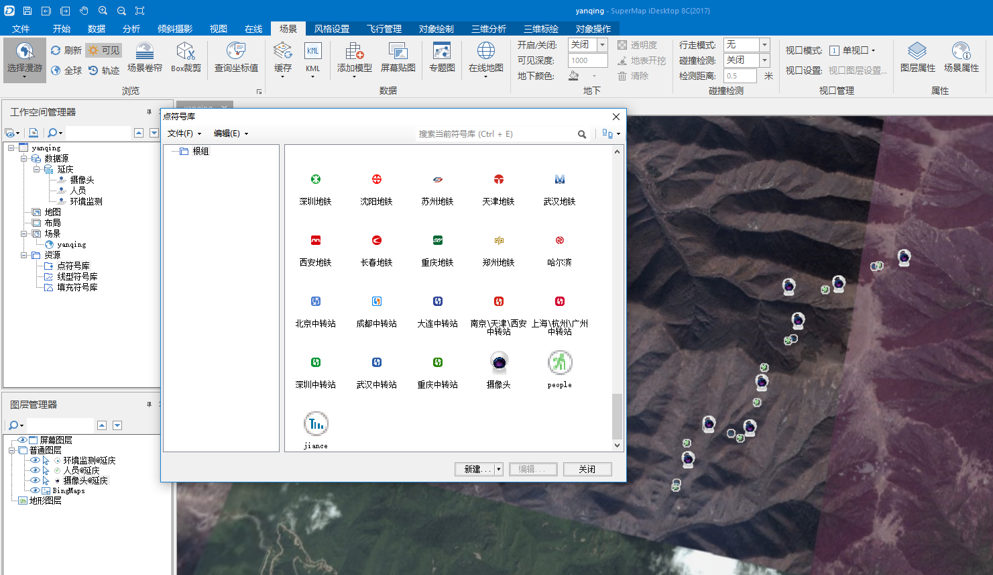993x575 pixels.
Task: Open the 屏幕贴图 screen overlay tool
Action: point(398,57)
